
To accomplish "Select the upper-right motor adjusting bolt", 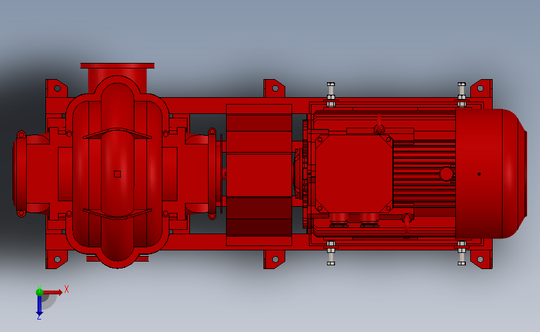I will [x=462, y=94].
